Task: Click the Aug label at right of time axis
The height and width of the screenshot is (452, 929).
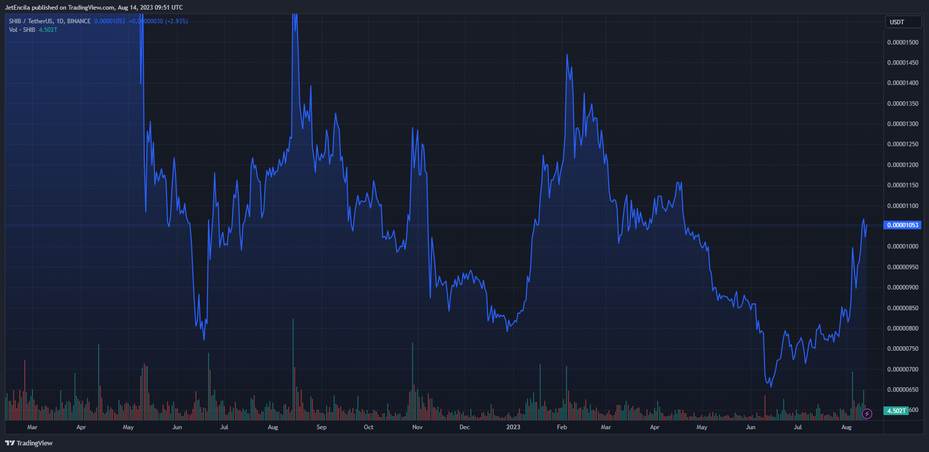Action: pyautogui.click(x=846, y=427)
